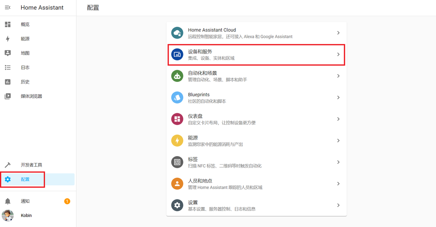436x227 pixels.
Task: Select sidebar 能源 menu label
Action: pos(25,39)
